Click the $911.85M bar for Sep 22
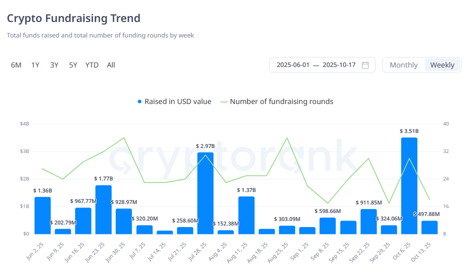This screenshot has height=273, width=467. coord(368,221)
